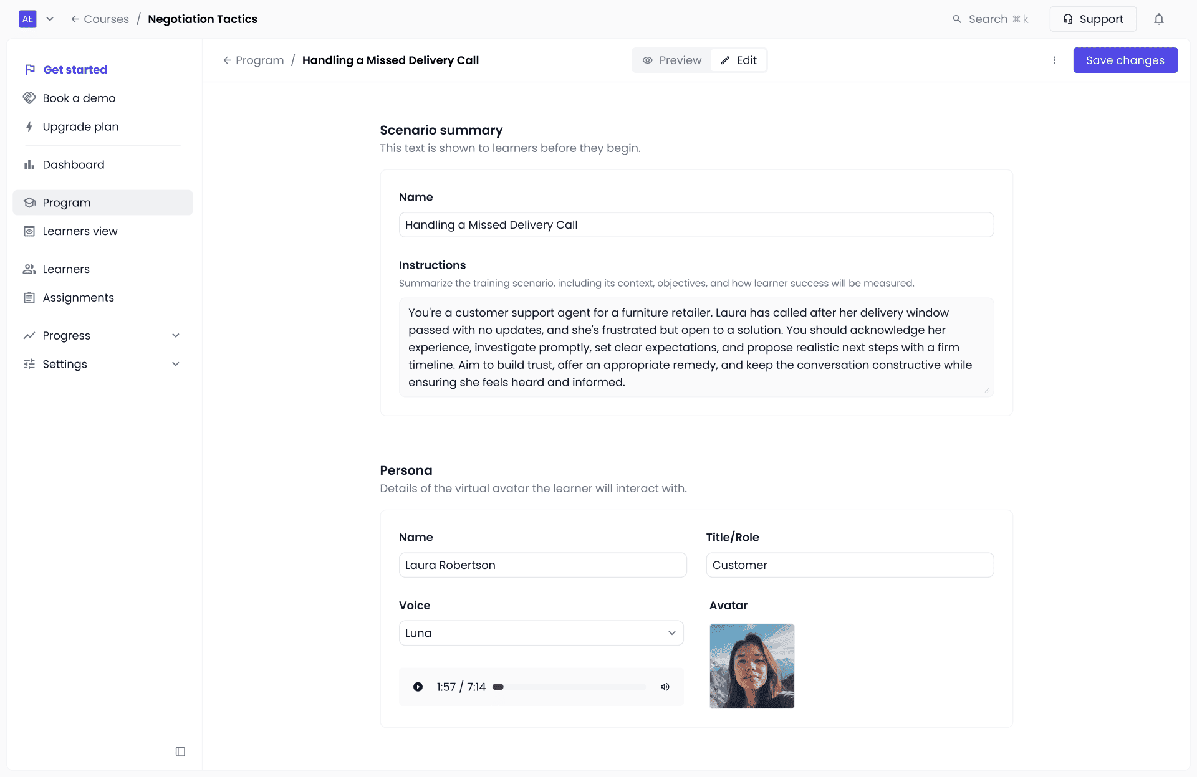Viewport: 1197px width, 777px height.
Task: Open the notifications bell
Action: [1158, 19]
